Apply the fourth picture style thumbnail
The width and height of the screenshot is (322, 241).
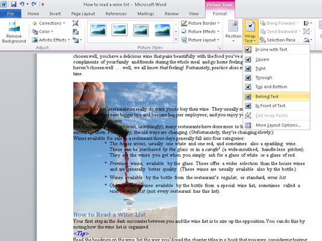(163, 30)
